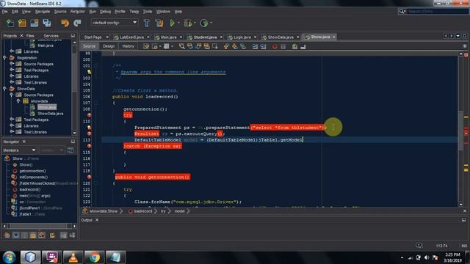Viewport: 470px width, 264px height.
Task: Open the dropdown arrow next to Run icon
Action: [179, 23]
